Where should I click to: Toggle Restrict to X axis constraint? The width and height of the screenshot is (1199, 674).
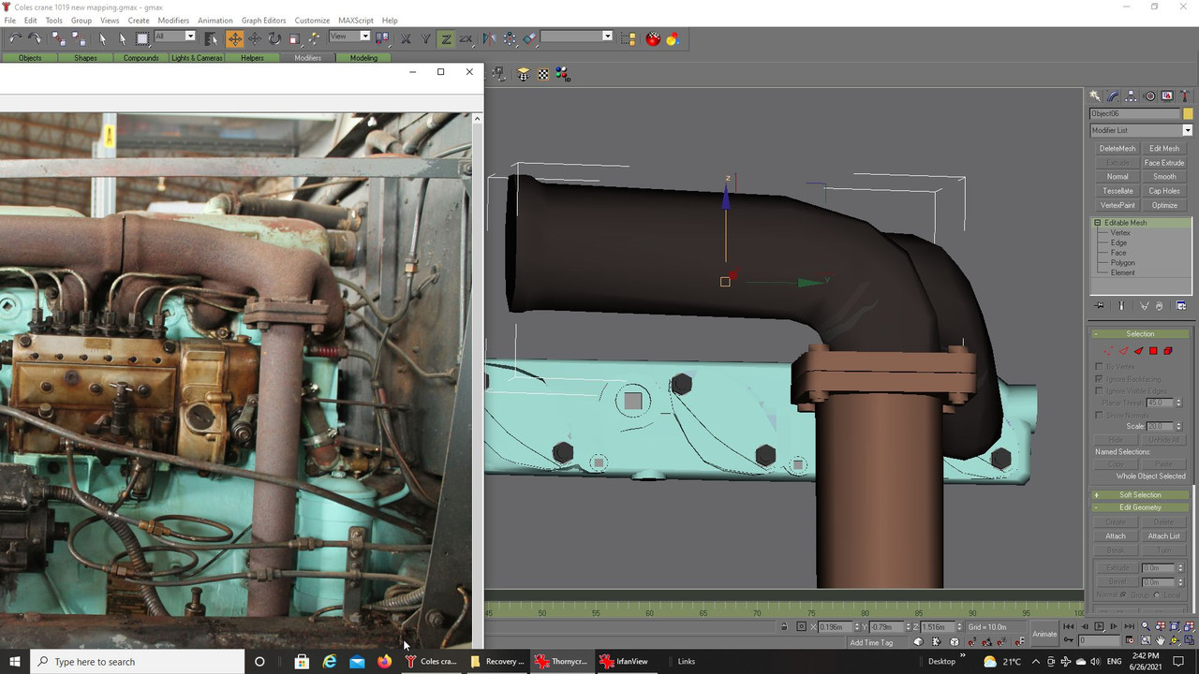pyautogui.click(x=406, y=38)
